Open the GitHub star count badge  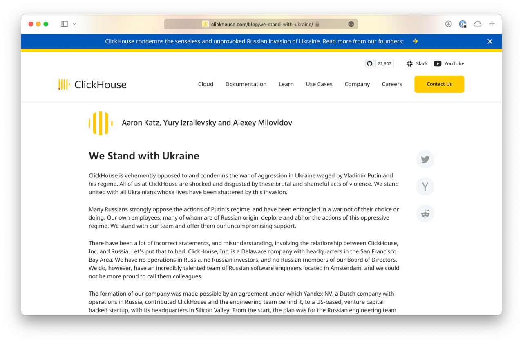tap(379, 63)
